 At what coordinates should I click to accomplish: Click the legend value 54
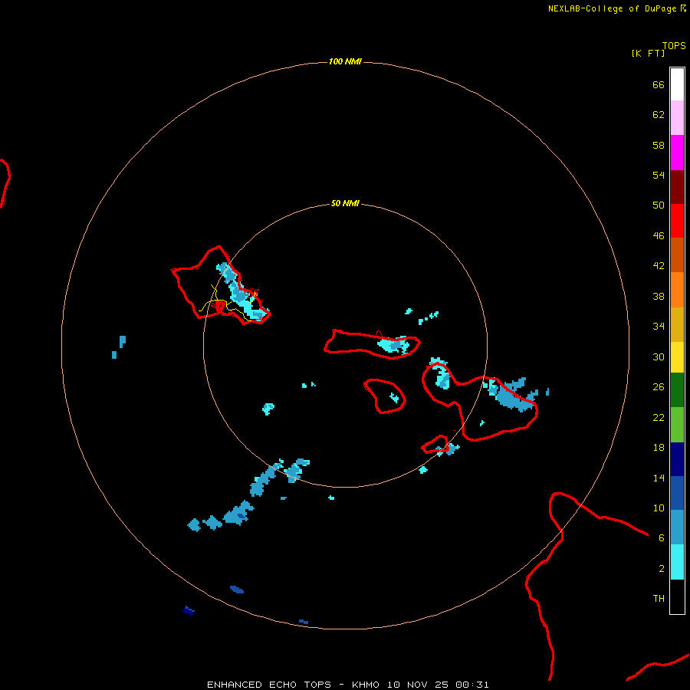tap(659, 175)
